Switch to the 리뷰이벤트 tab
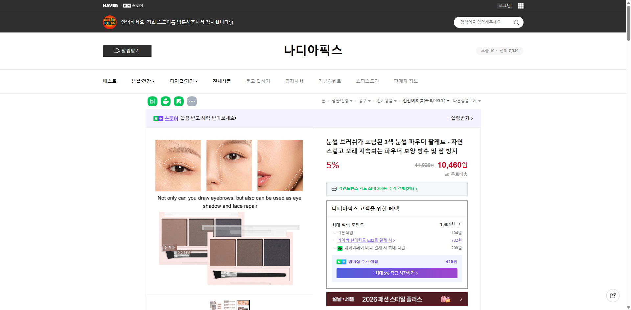This screenshot has height=310, width=631. 330,81
